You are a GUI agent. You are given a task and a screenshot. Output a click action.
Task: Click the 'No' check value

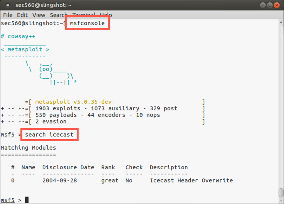[129, 180]
